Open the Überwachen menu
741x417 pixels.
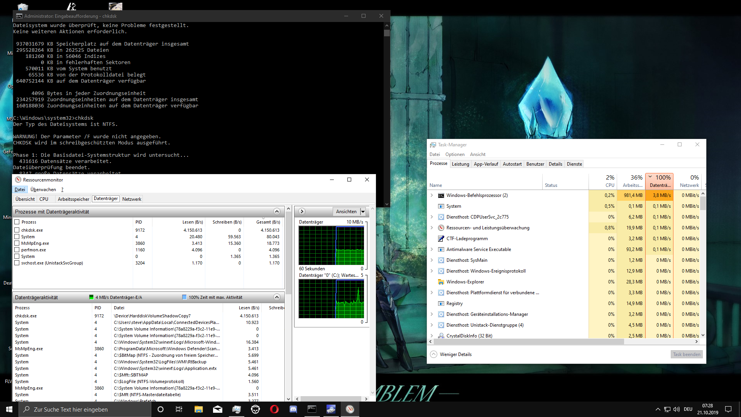(43, 190)
